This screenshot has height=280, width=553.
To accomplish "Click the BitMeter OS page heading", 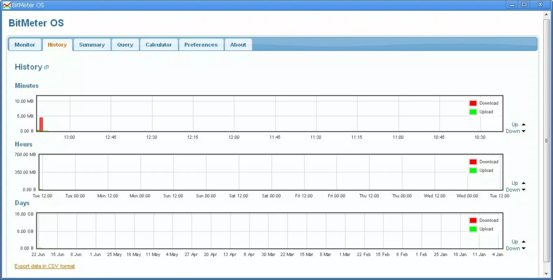I will tap(36, 23).
